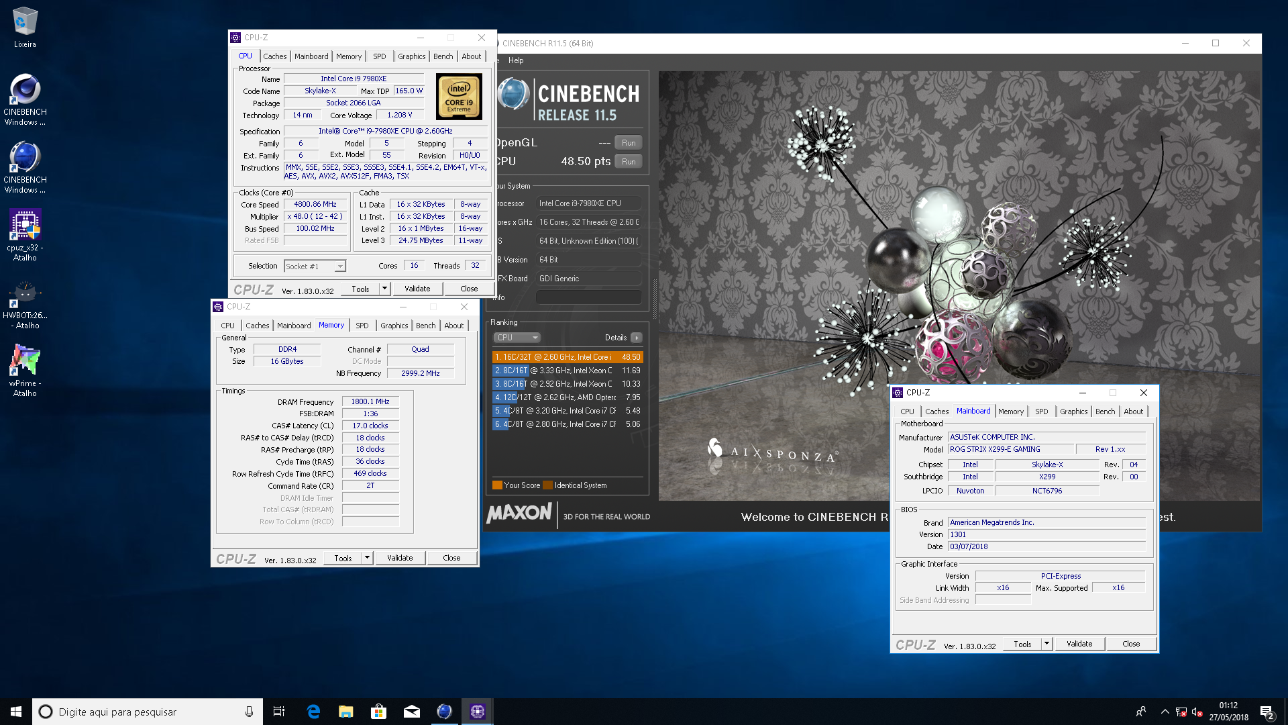The image size is (1288, 725).
Task: Open Tools dropdown arrow in CPU window
Action: point(384,289)
